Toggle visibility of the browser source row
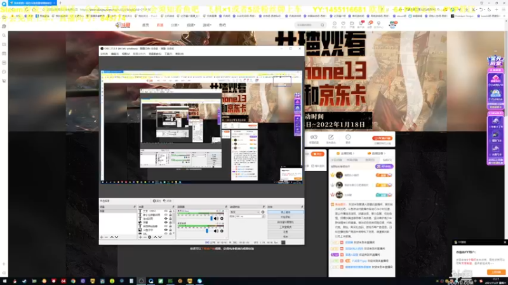The width and height of the screenshot is (508, 285). pyautogui.click(x=166, y=222)
